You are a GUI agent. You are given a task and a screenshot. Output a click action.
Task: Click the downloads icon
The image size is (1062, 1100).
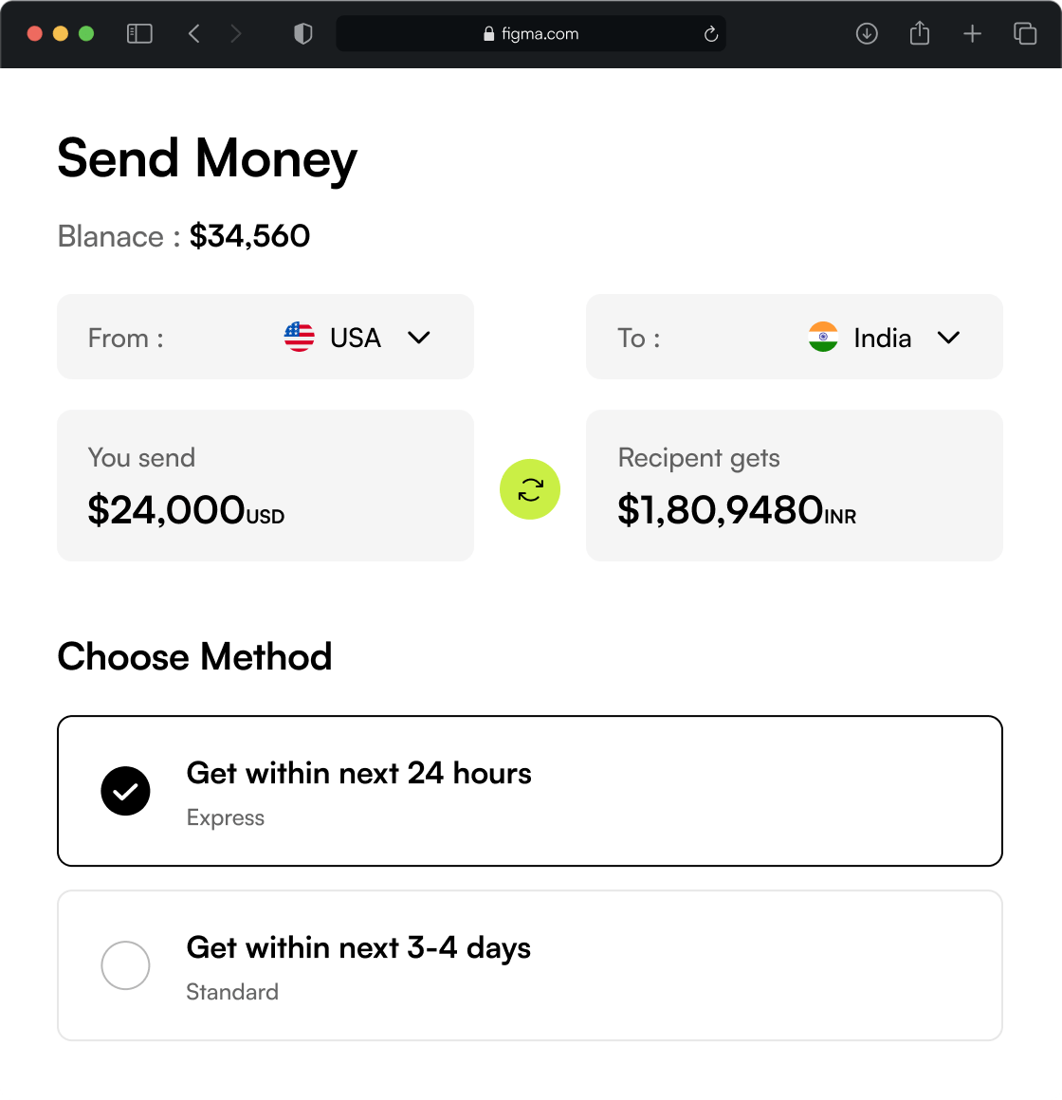coord(866,33)
